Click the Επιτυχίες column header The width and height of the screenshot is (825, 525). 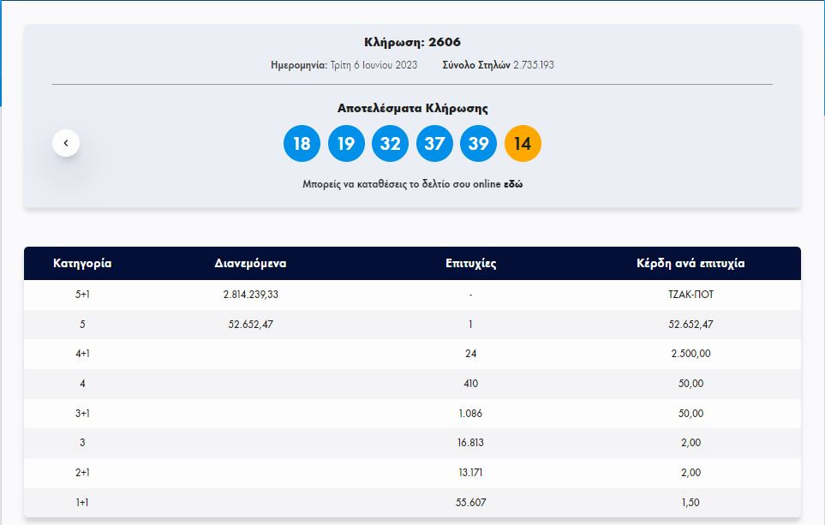(x=471, y=263)
